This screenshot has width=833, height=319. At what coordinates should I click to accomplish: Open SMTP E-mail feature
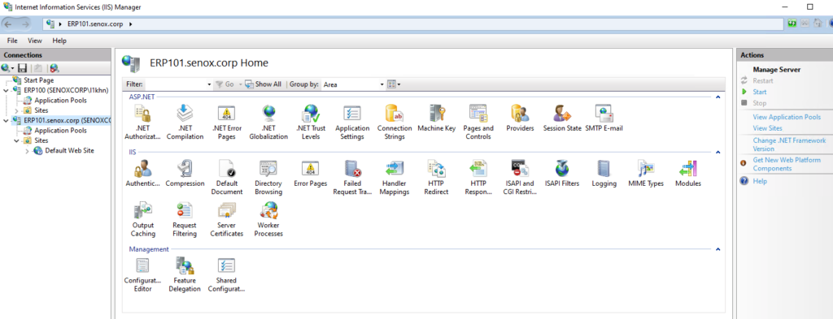[604, 118]
